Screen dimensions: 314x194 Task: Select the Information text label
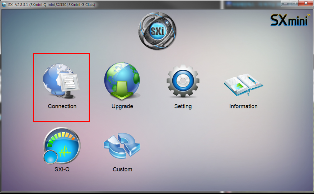click(243, 106)
